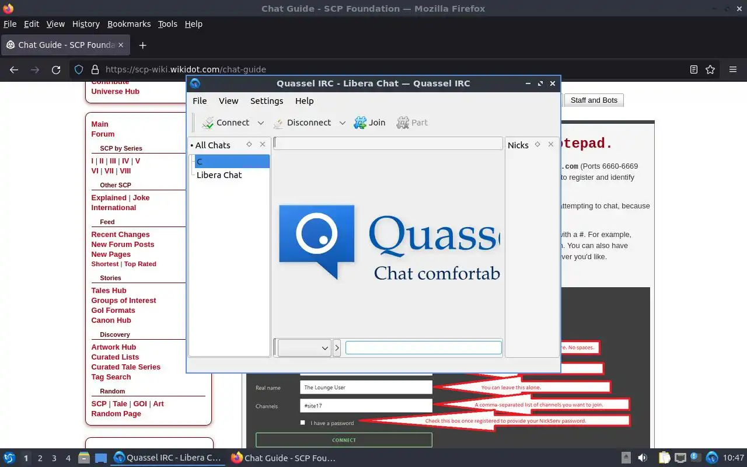The image size is (747, 467).
Task: Check the I have a password box
Action: click(302, 423)
